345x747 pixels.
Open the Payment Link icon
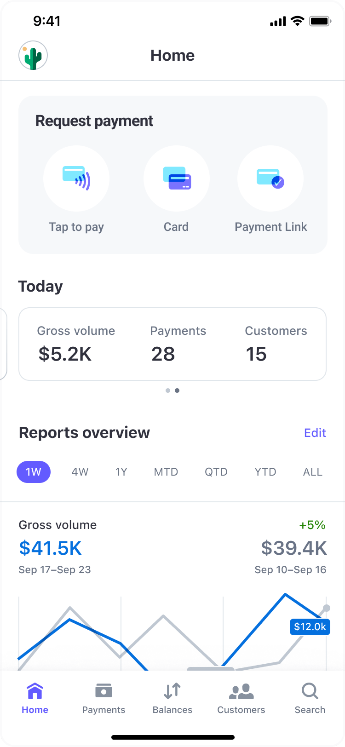(x=270, y=178)
